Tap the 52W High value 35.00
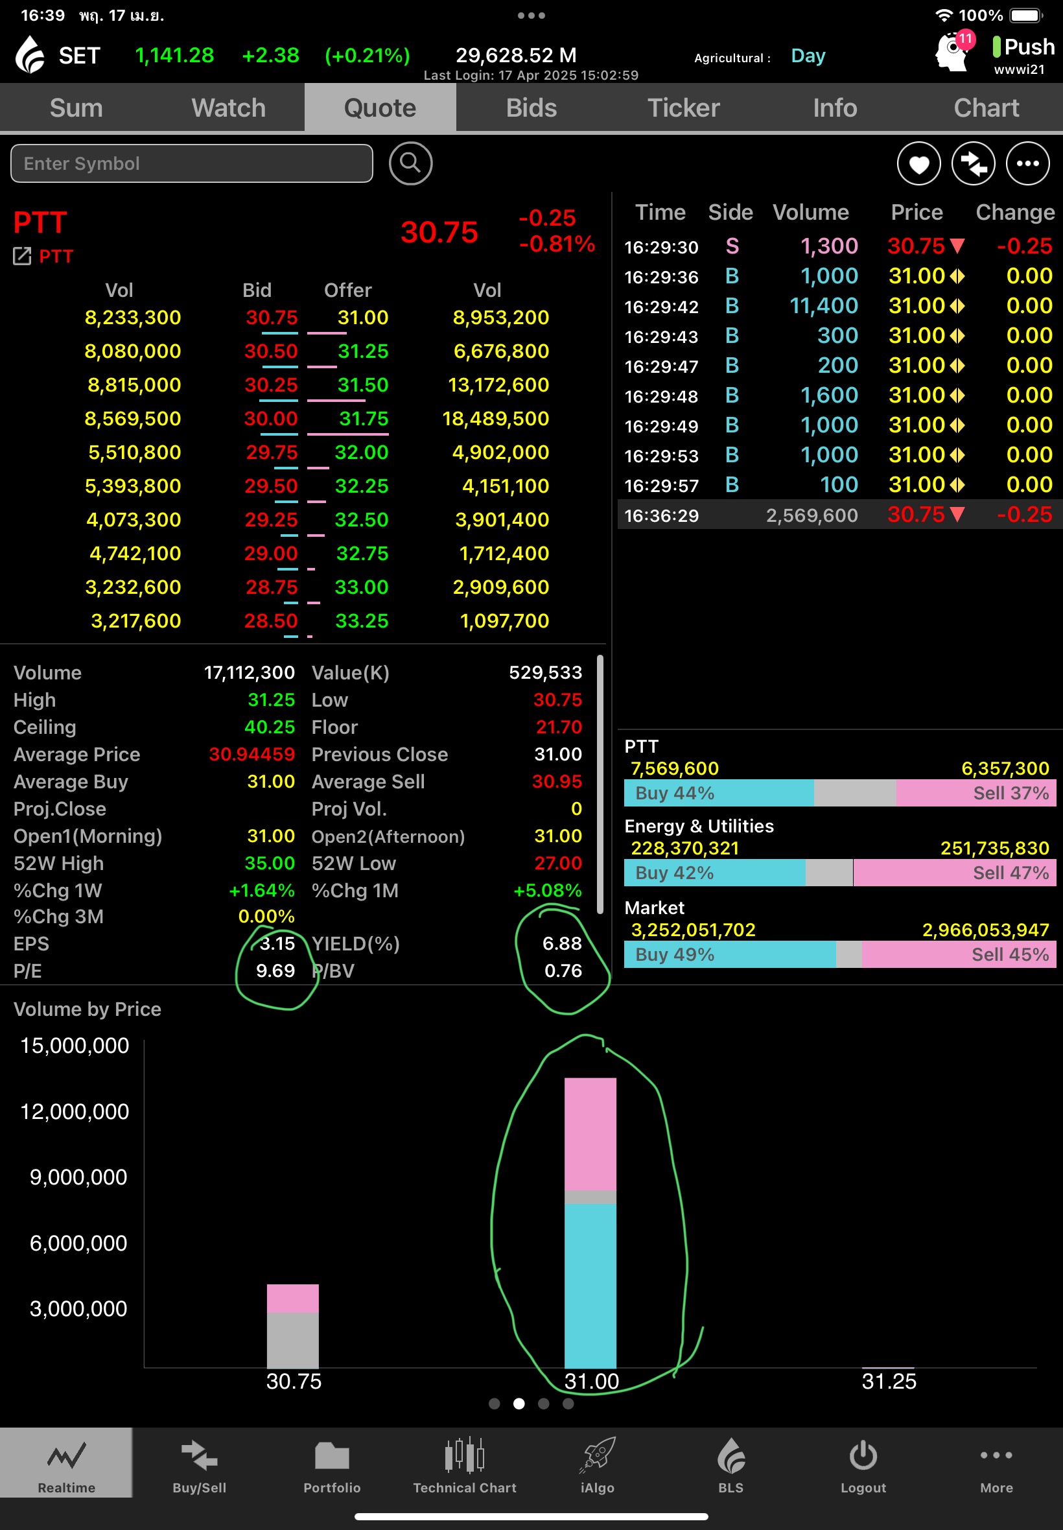This screenshot has width=1063, height=1530. (x=270, y=864)
